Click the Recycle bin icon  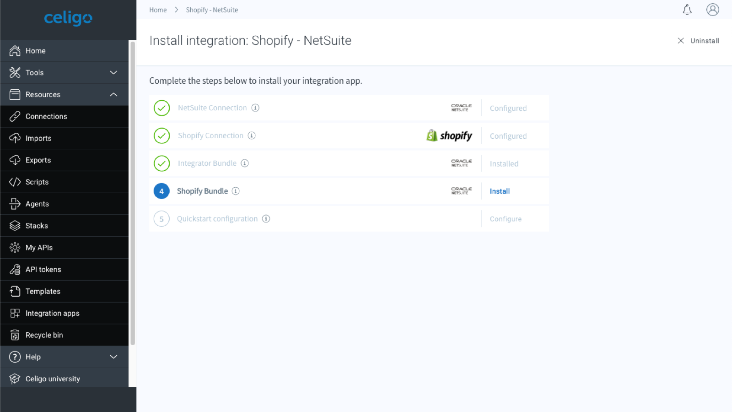pos(15,335)
